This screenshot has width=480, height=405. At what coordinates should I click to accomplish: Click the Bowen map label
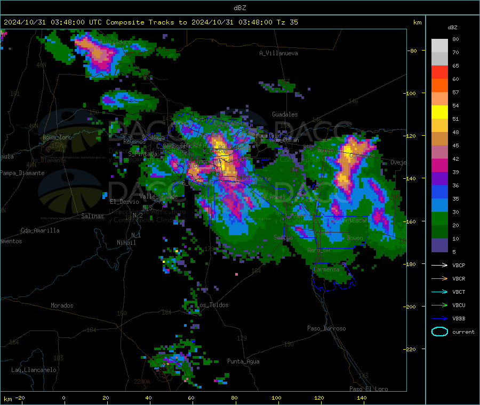point(355,237)
